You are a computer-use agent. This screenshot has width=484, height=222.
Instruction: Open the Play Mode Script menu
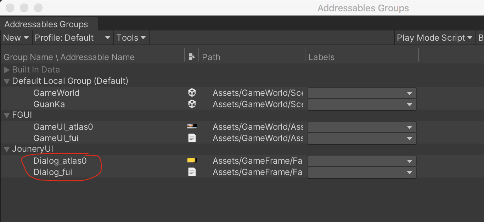[434, 38]
